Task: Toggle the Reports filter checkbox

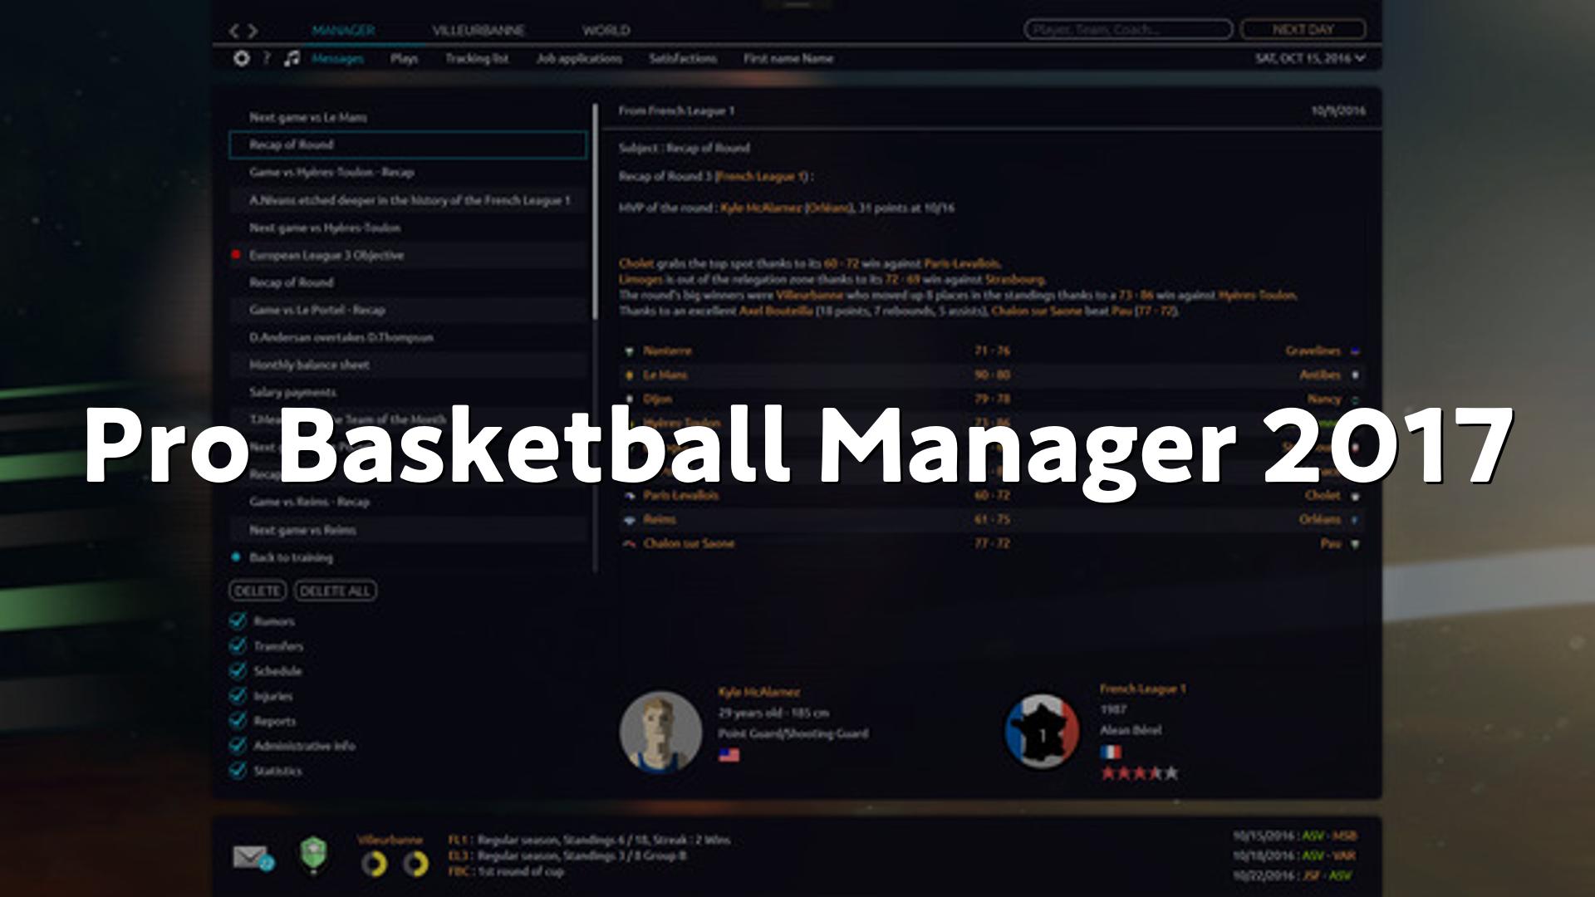Action: 238,720
